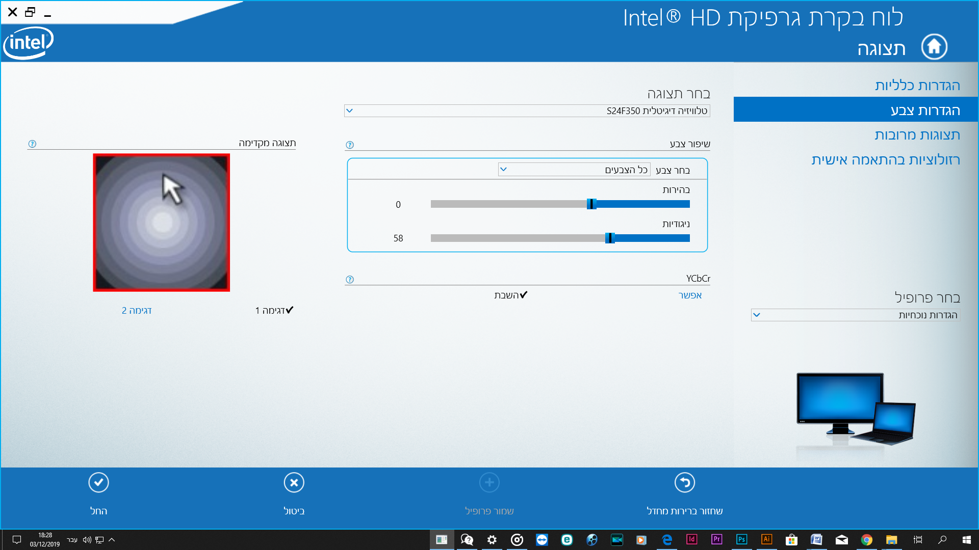Choose preview sample 2 (דגימה 2)
Viewport: 979px width, 550px height.
click(137, 311)
